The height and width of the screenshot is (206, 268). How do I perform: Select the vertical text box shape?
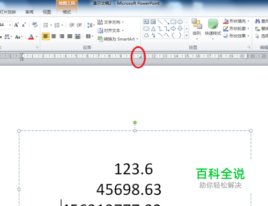coord(153,22)
